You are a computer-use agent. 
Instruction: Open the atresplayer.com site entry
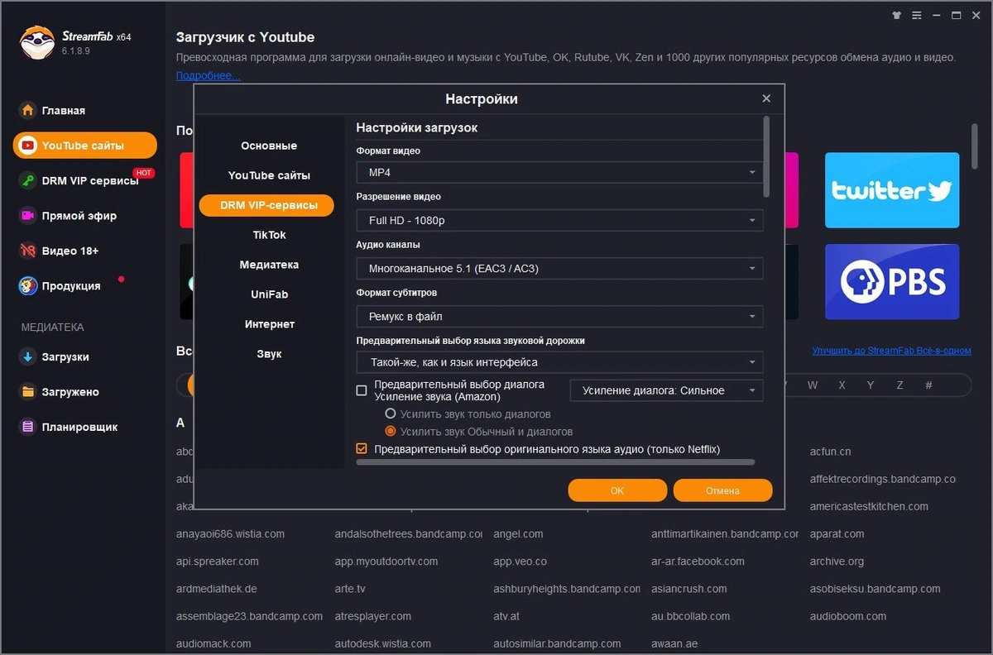pyautogui.click(x=373, y=616)
